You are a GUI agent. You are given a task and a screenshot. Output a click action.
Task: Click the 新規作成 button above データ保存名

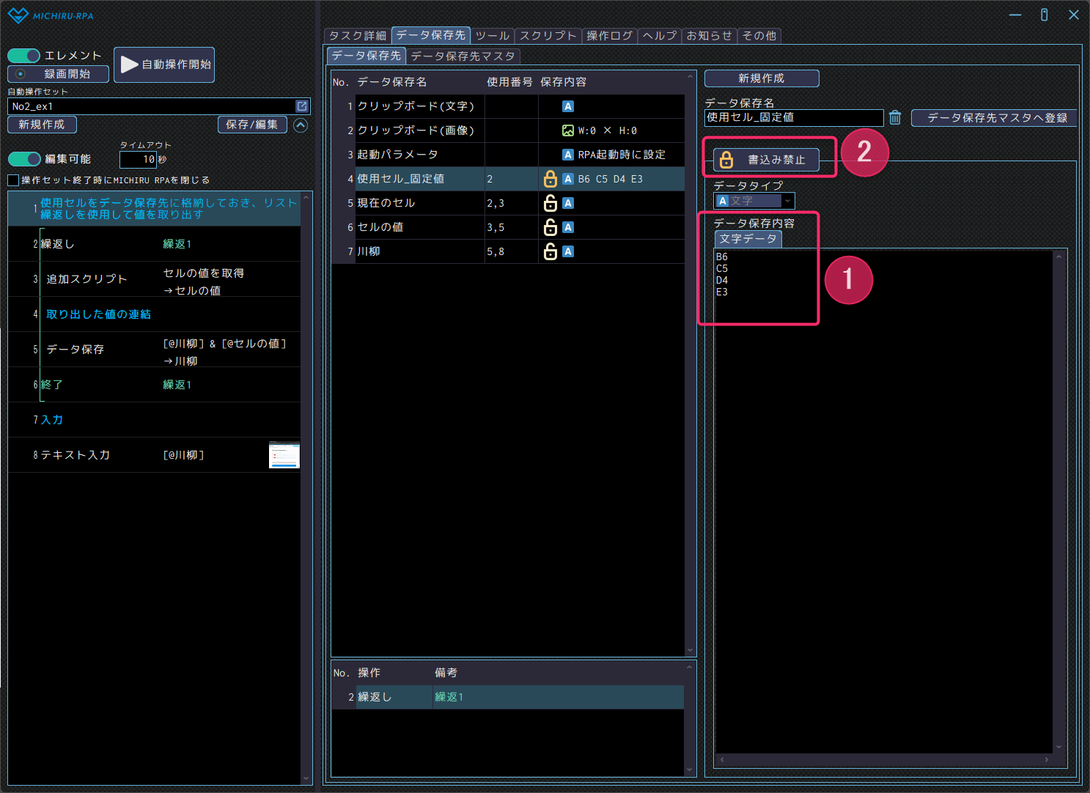761,78
